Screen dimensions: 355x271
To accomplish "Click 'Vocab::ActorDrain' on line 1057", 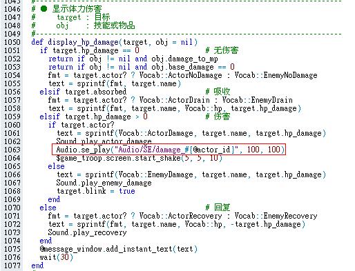I will point(174,100).
